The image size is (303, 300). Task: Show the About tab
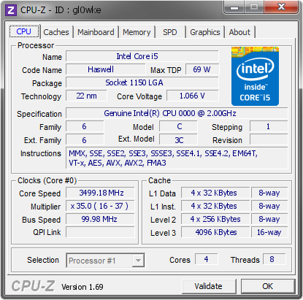click(x=239, y=32)
